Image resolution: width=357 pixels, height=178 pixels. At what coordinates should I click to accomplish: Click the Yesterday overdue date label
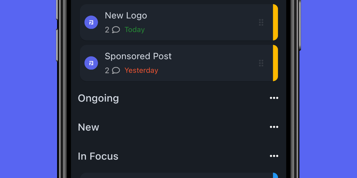[141, 71]
